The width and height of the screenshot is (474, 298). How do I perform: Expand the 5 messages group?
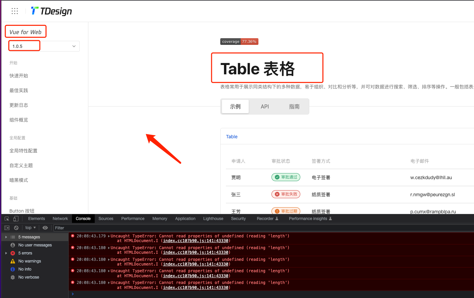(x=6, y=237)
